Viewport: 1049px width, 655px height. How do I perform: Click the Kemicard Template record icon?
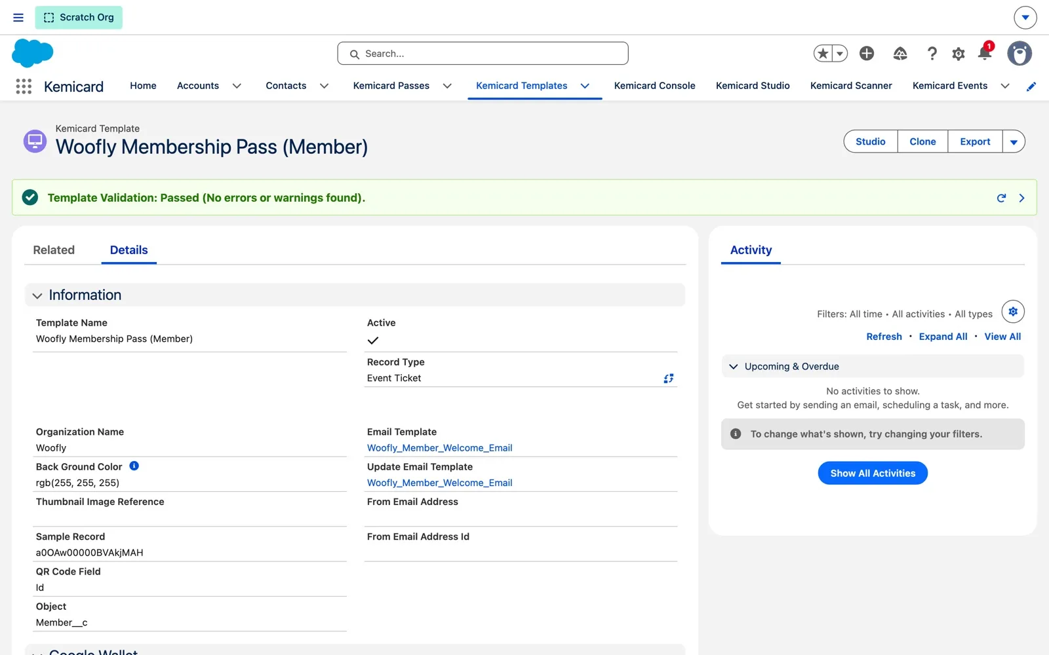pyautogui.click(x=35, y=141)
